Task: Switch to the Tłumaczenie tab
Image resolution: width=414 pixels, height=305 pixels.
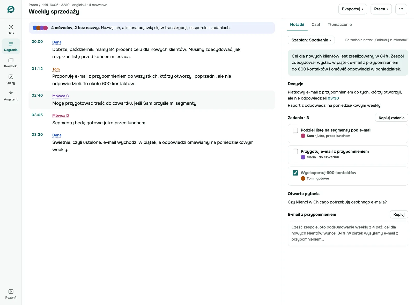Action: click(340, 25)
